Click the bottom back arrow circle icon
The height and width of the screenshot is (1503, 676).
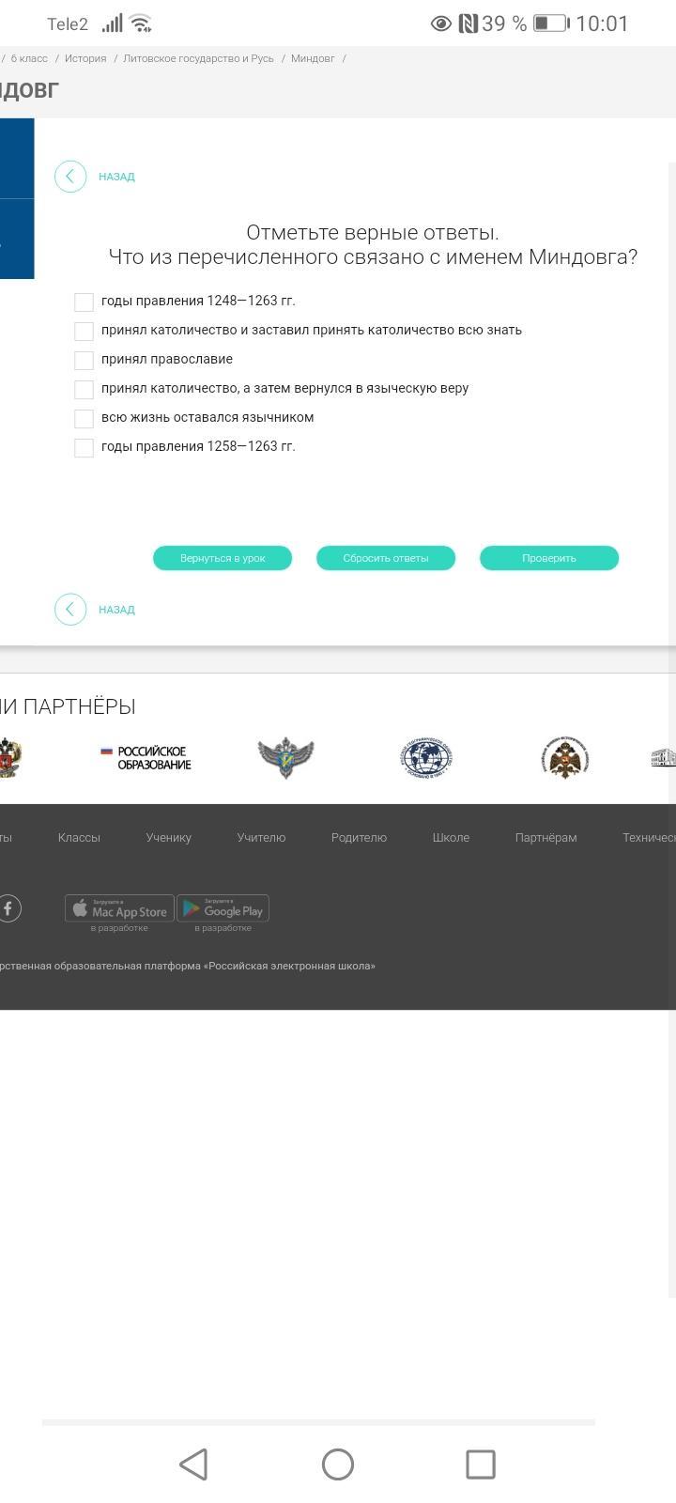pyautogui.click(x=70, y=610)
